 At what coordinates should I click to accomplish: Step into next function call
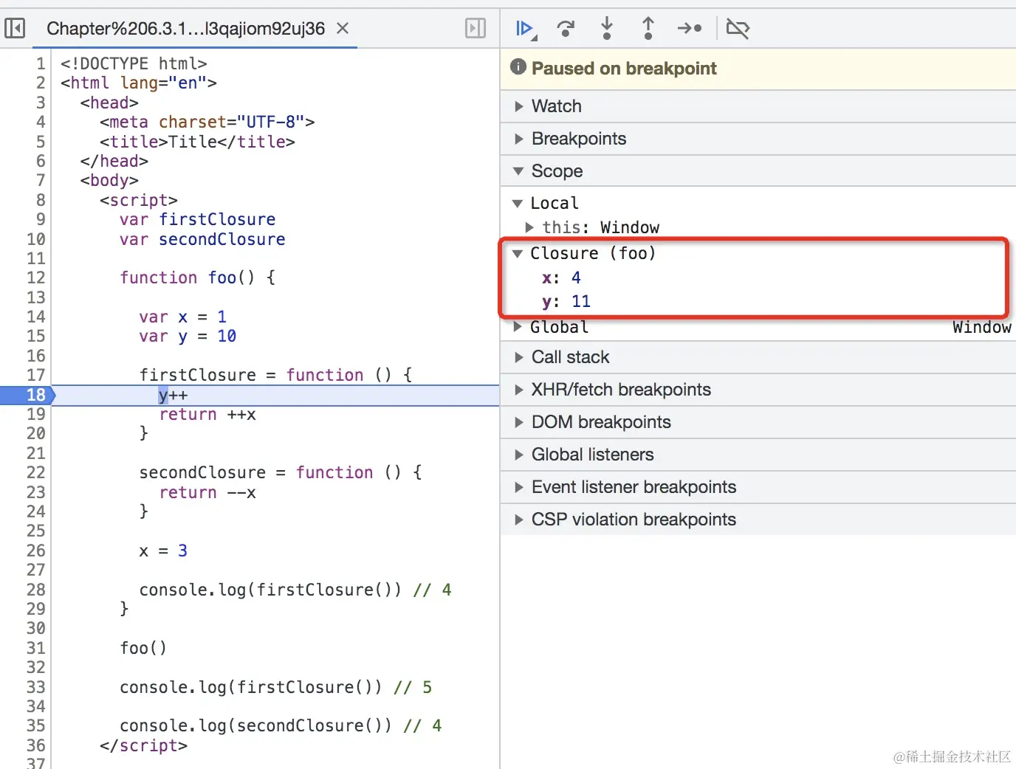[607, 29]
